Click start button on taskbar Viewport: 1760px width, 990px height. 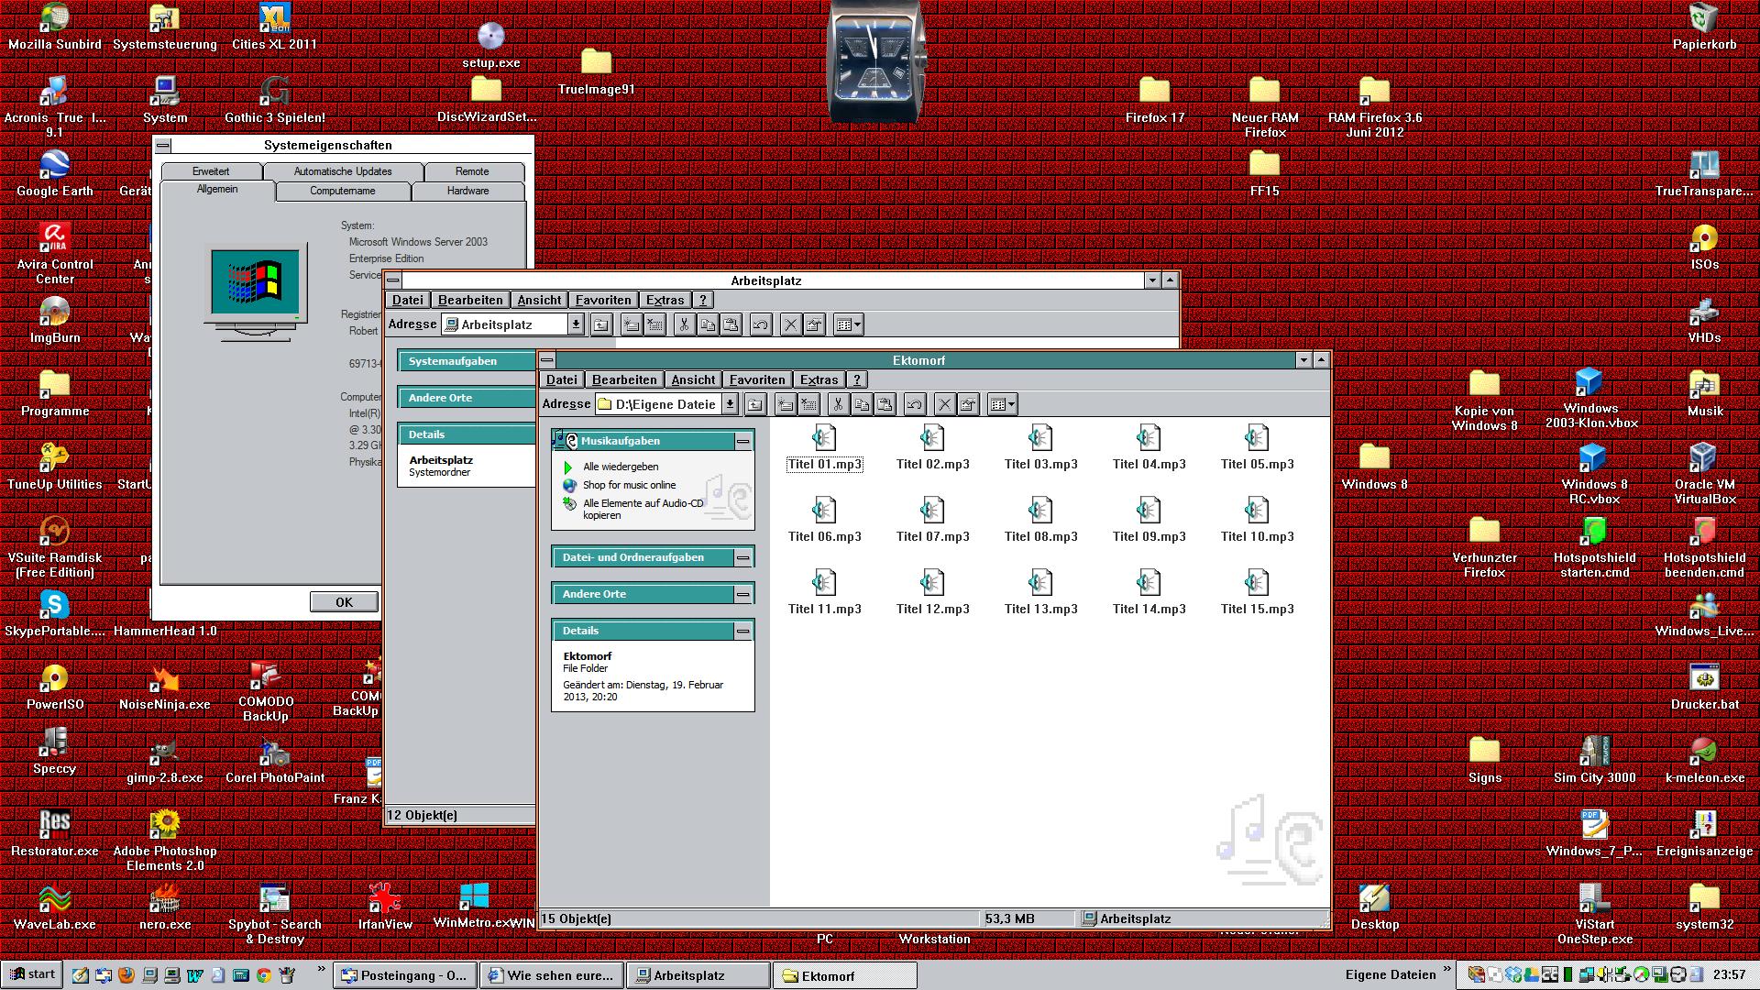pyautogui.click(x=32, y=974)
